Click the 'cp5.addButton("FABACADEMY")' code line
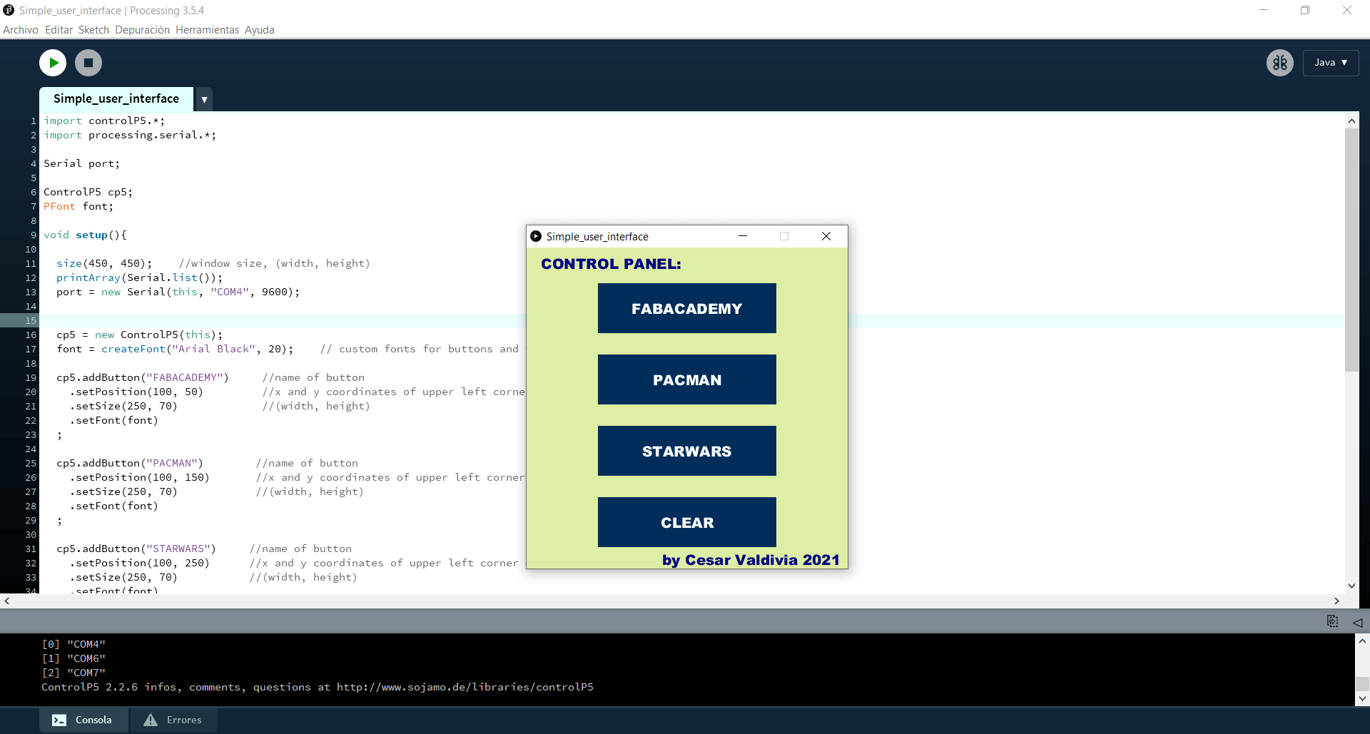This screenshot has width=1370, height=734. click(x=143, y=377)
